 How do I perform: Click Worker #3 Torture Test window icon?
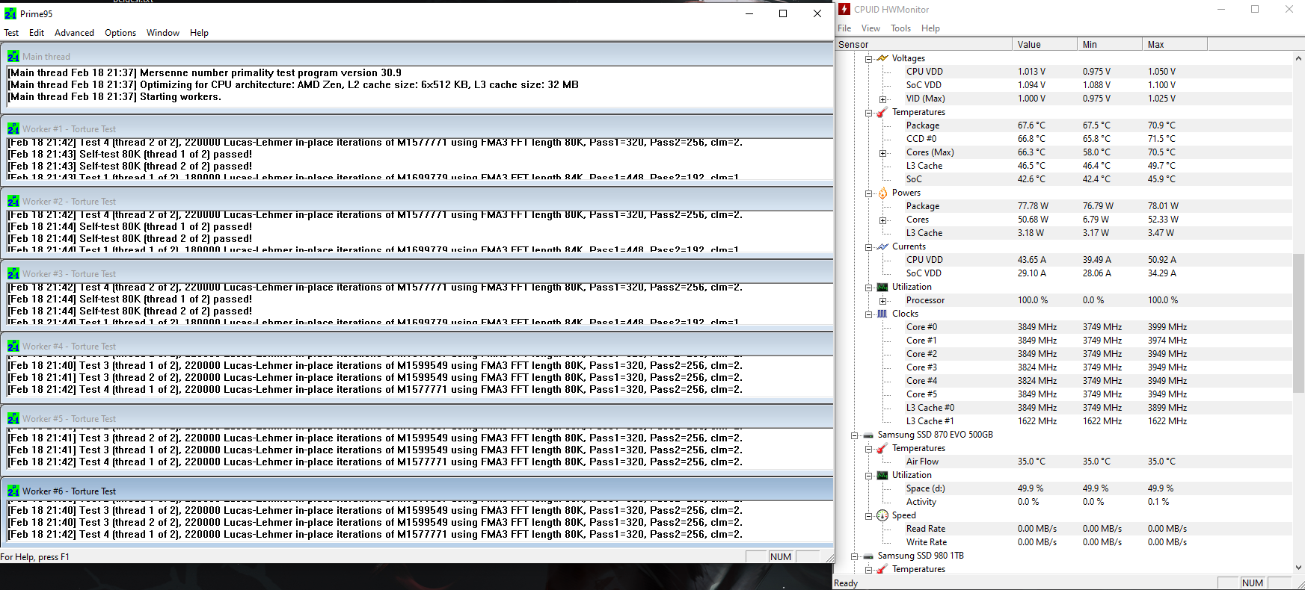pos(13,273)
